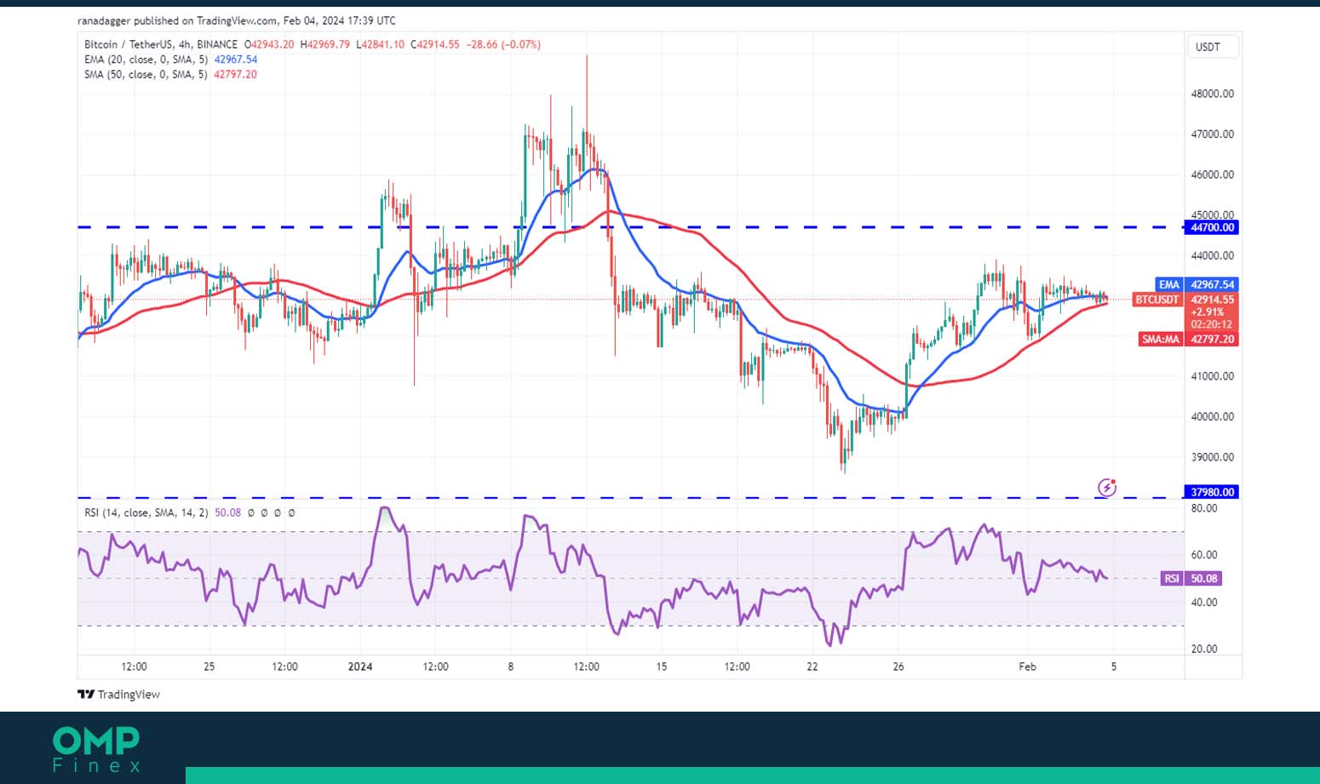Click the close price C42914.55
Screen dimensions: 1320x784
(435, 44)
